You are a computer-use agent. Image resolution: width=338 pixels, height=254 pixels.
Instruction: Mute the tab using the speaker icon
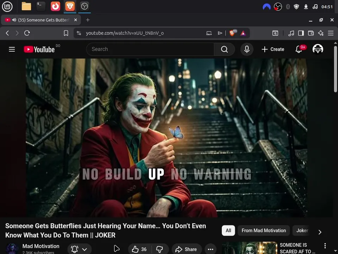pos(14,20)
